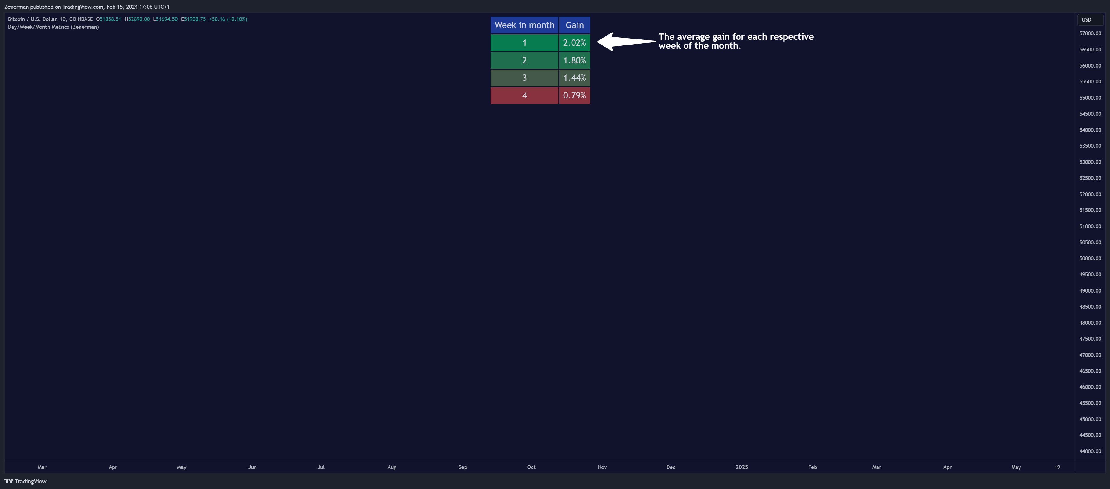The image size is (1110, 489).
Task: Click the 50000.00 price axis label
Action: point(1090,258)
